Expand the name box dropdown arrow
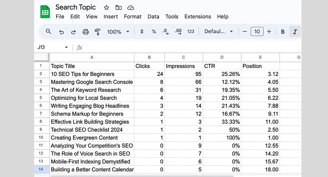Screen dimensions: 328x177 click(66, 47)
